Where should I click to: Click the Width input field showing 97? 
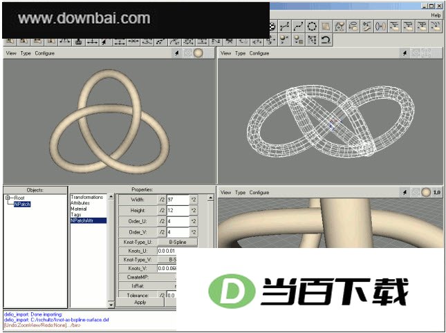coord(178,200)
